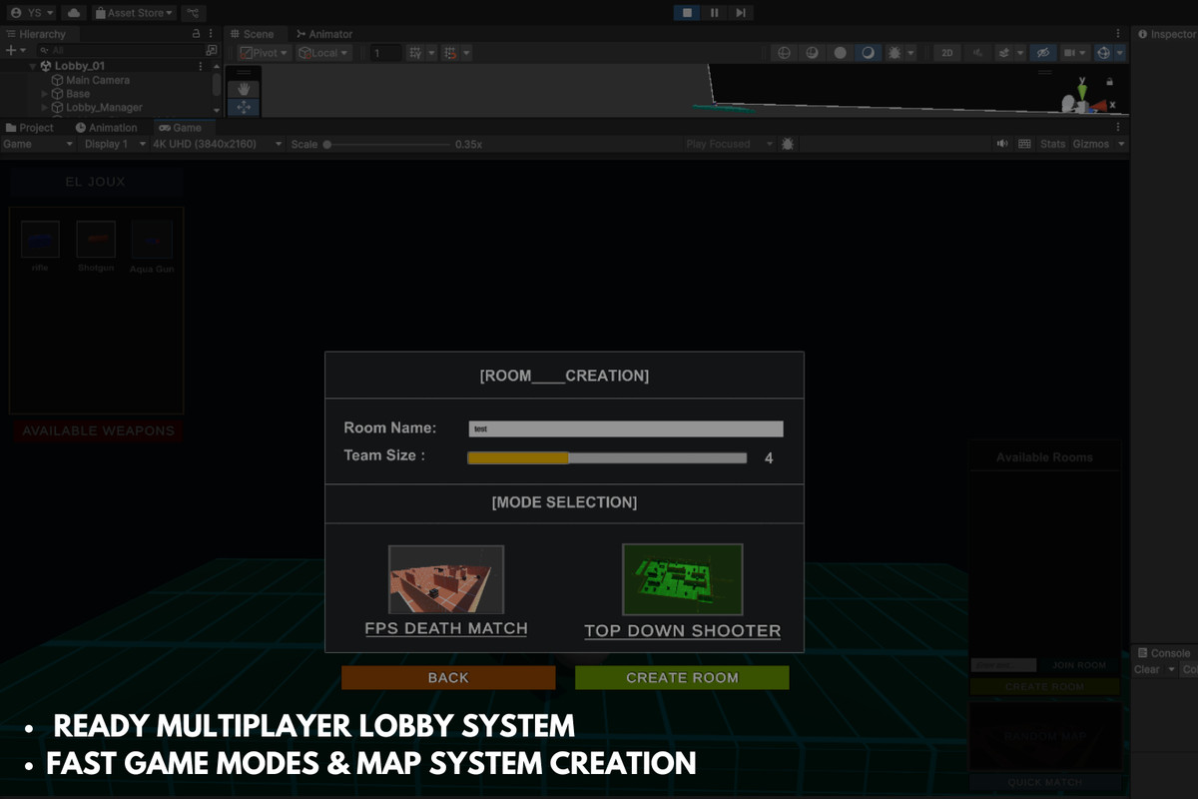Click the Stats button in the Game view
The image size is (1198, 799).
click(x=1054, y=143)
